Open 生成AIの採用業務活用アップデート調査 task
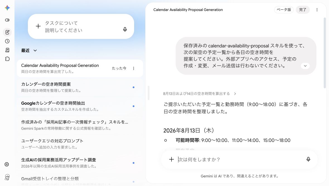This screenshot has height=186, width=329. coord(80,163)
